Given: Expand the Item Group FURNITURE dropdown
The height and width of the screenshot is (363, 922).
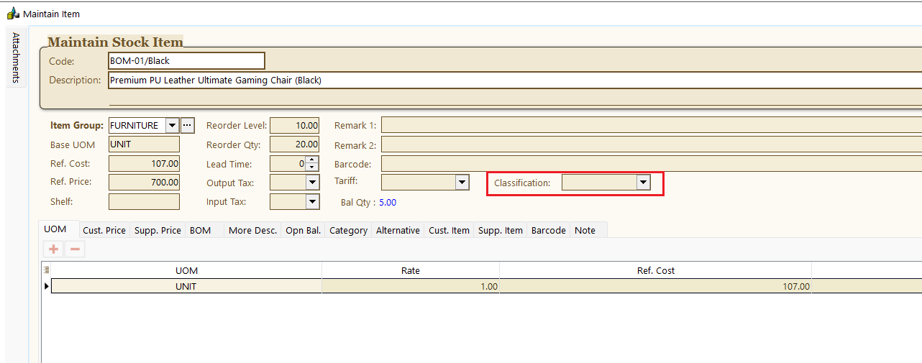Looking at the screenshot, I should (x=172, y=125).
